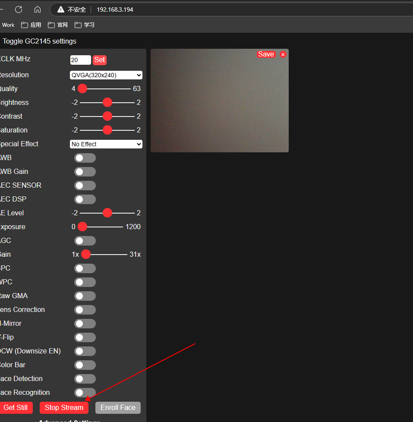Click the Saturation slider handle

click(x=107, y=130)
